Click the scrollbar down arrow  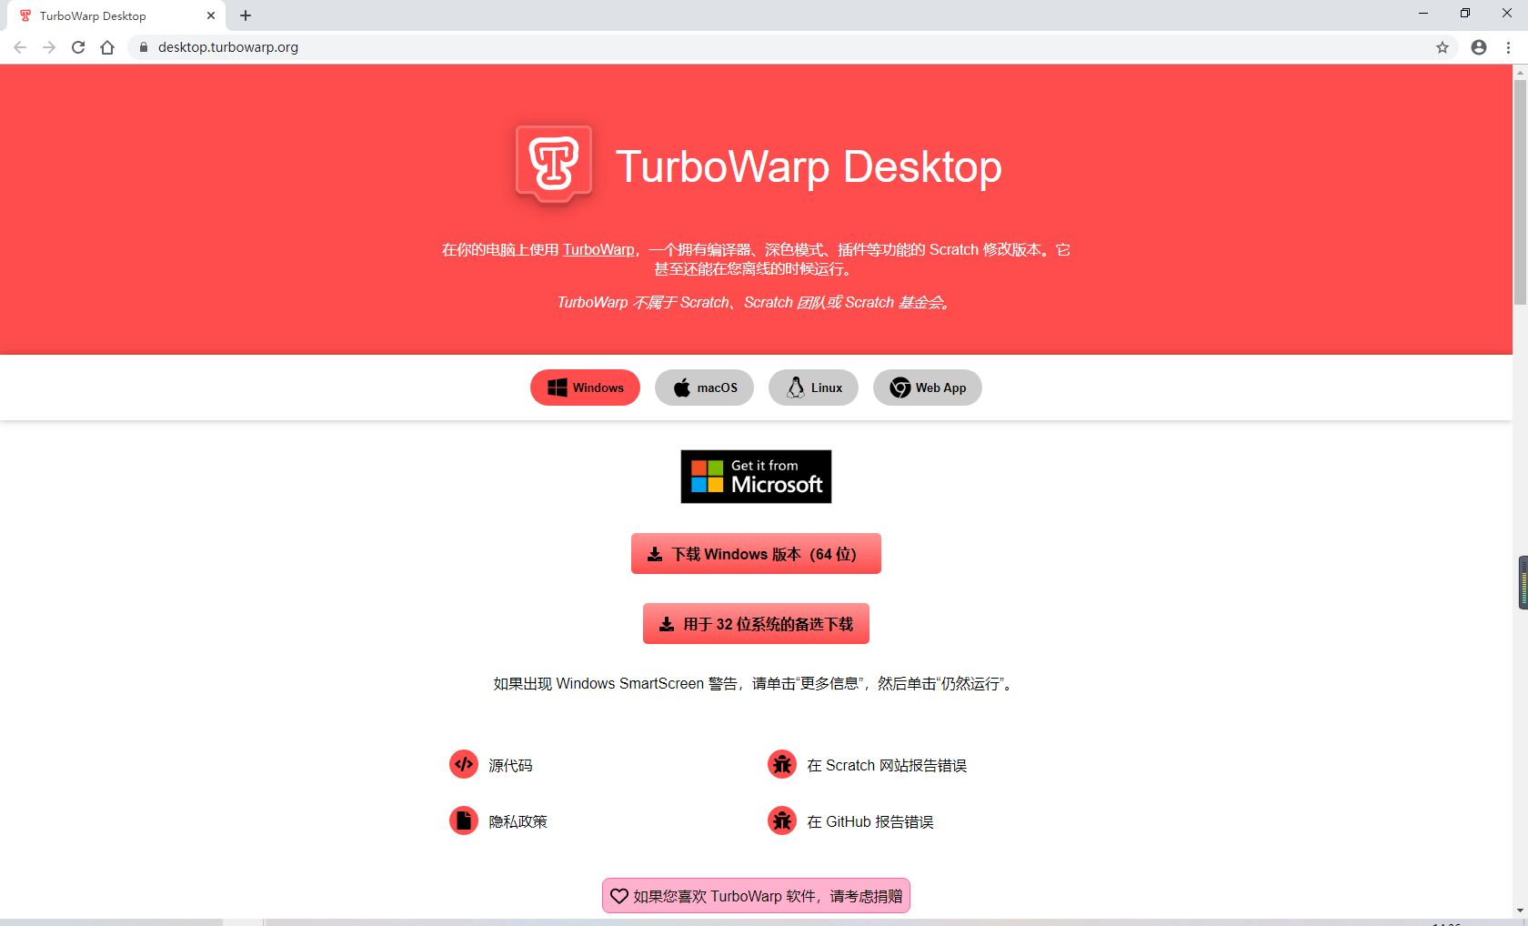(x=1520, y=911)
